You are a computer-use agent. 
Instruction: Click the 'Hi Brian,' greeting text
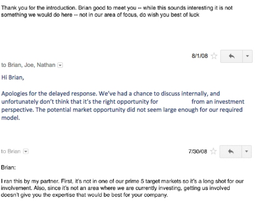click(12, 77)
